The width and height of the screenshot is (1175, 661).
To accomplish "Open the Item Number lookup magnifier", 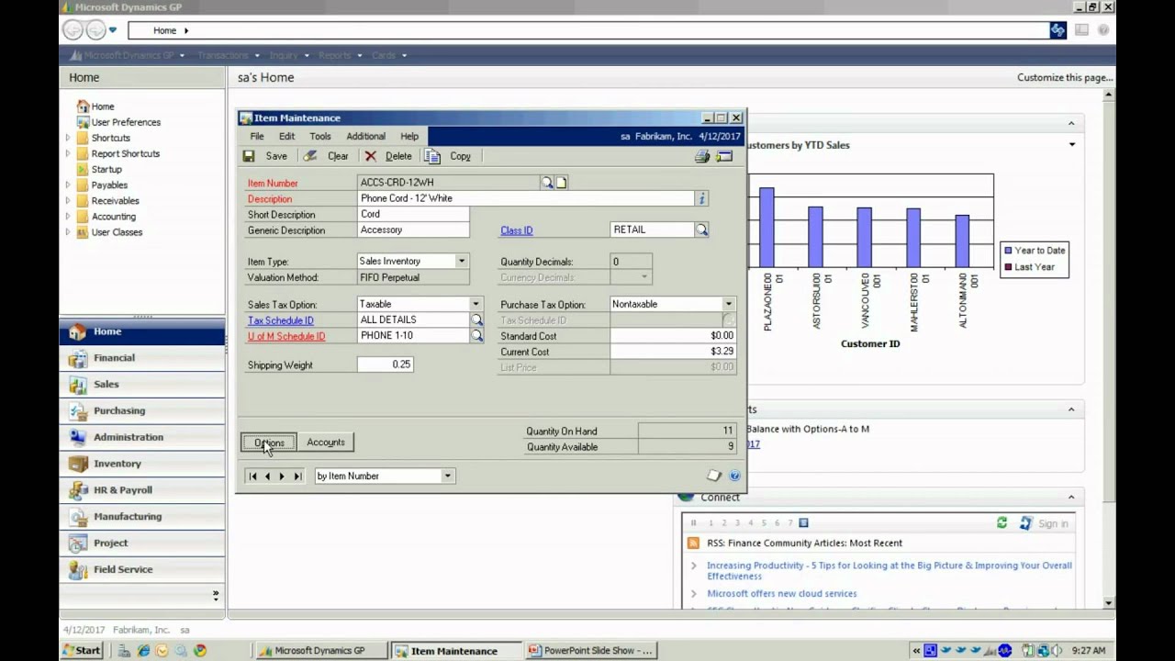I will (x=547, y=183).
